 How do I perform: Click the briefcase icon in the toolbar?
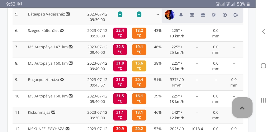(203, 15)
